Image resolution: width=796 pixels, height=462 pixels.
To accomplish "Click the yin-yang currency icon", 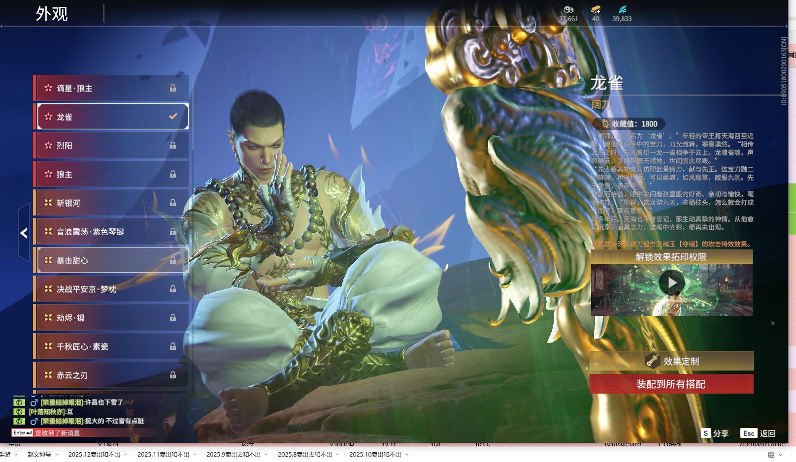I will coord(568,9).
